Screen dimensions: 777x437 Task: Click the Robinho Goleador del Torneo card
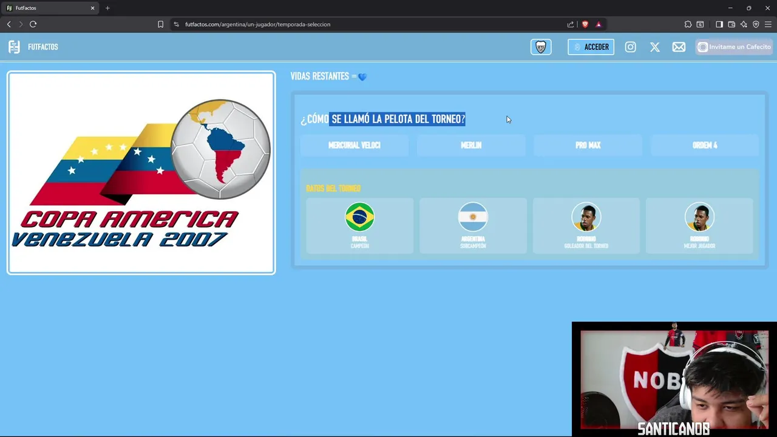(x=586, y=226)
